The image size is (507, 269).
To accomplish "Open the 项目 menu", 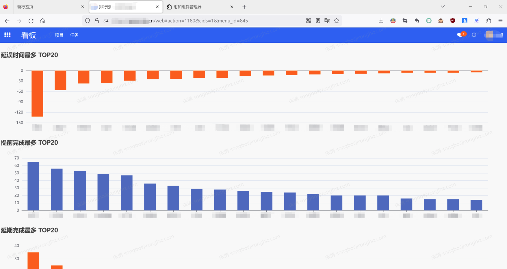I will pyautogui.click(x=59, y=35).
